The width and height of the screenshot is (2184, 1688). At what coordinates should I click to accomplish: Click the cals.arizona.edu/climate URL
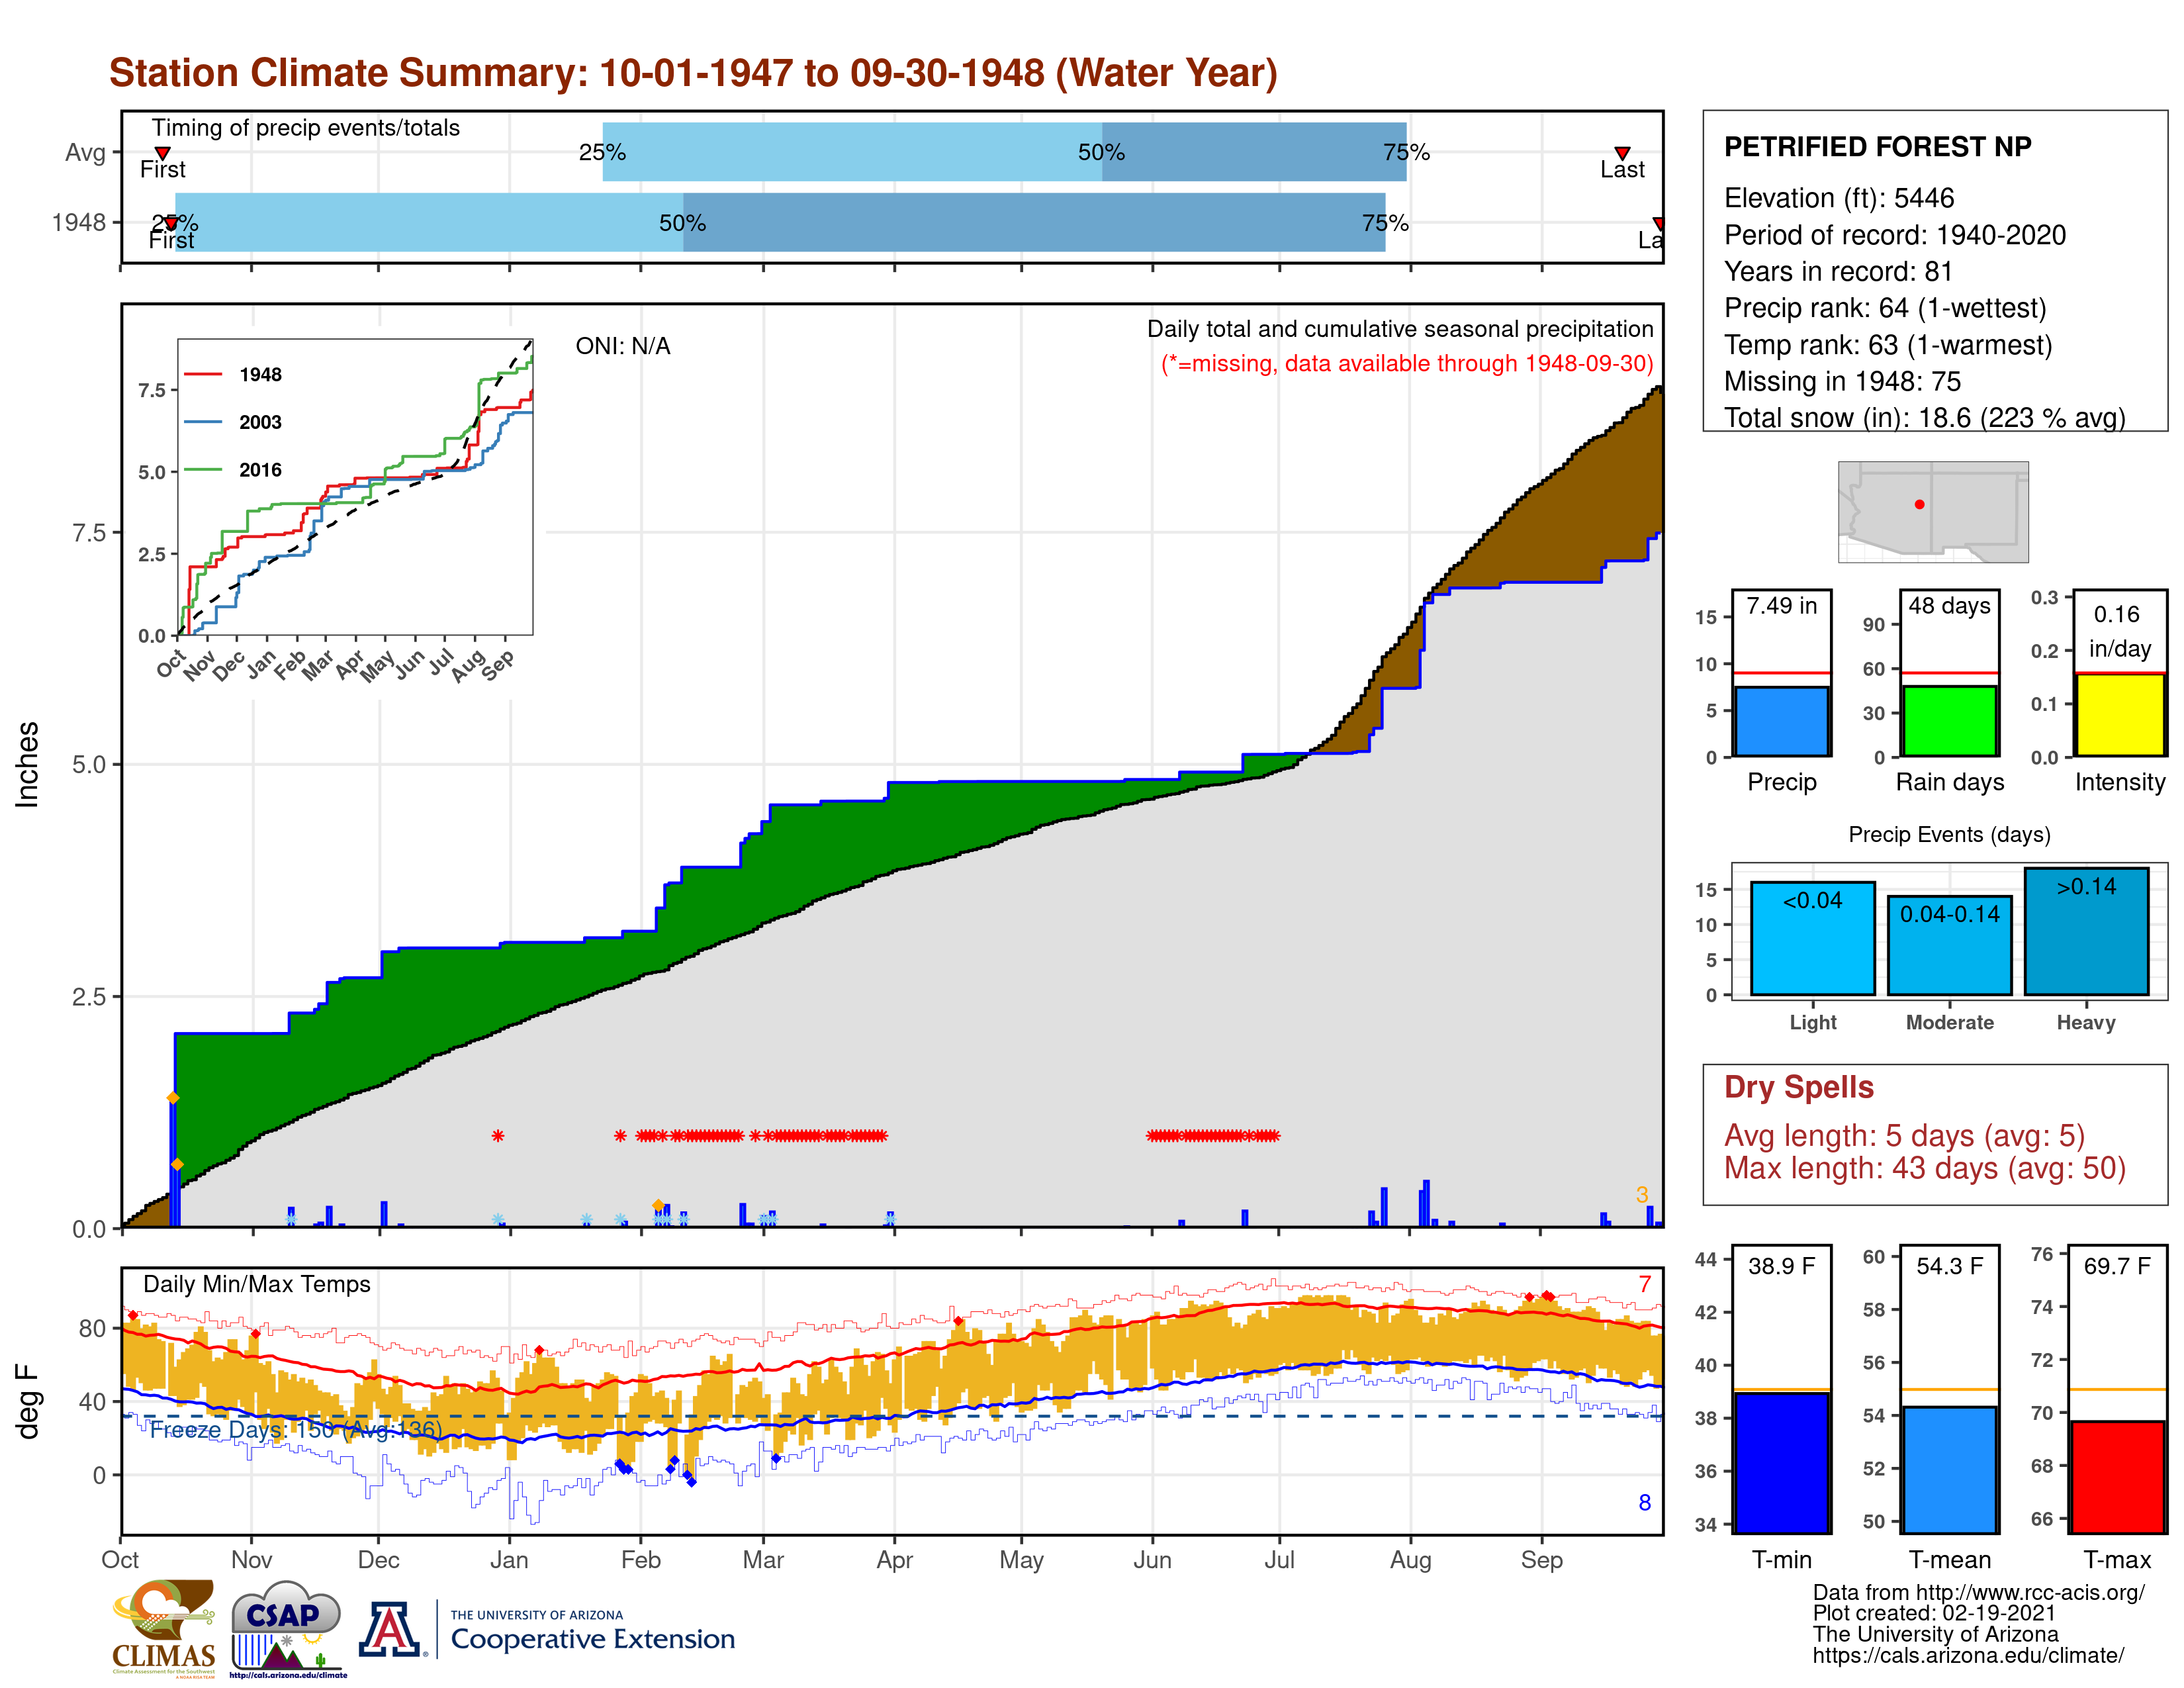1968,1656
